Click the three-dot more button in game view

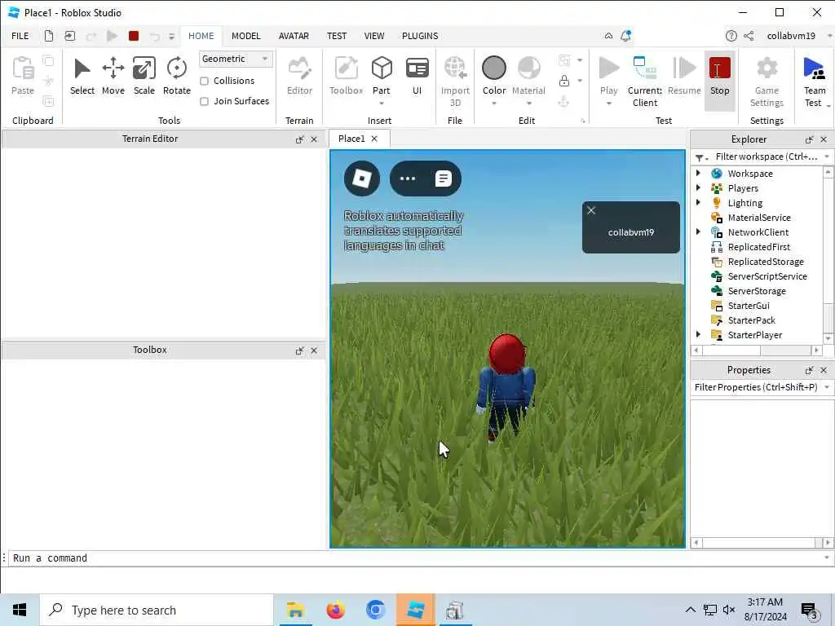[408, 179]
